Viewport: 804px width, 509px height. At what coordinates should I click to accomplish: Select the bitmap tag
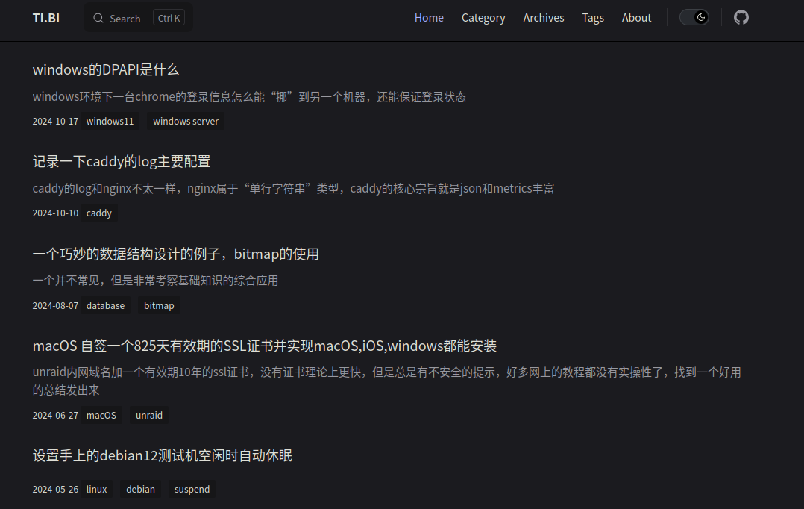(x=159, y=305)
